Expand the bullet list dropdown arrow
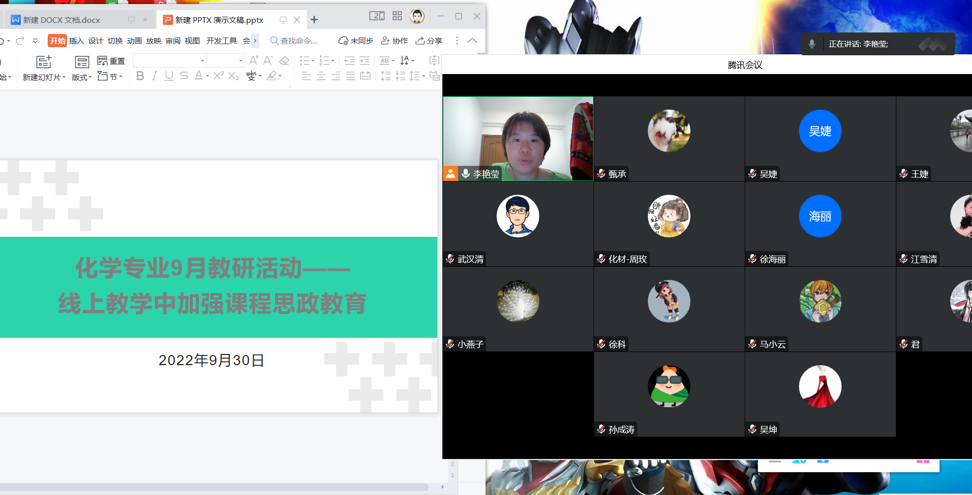972x495 pixels. pyautogui.click(x=313, y=61)
